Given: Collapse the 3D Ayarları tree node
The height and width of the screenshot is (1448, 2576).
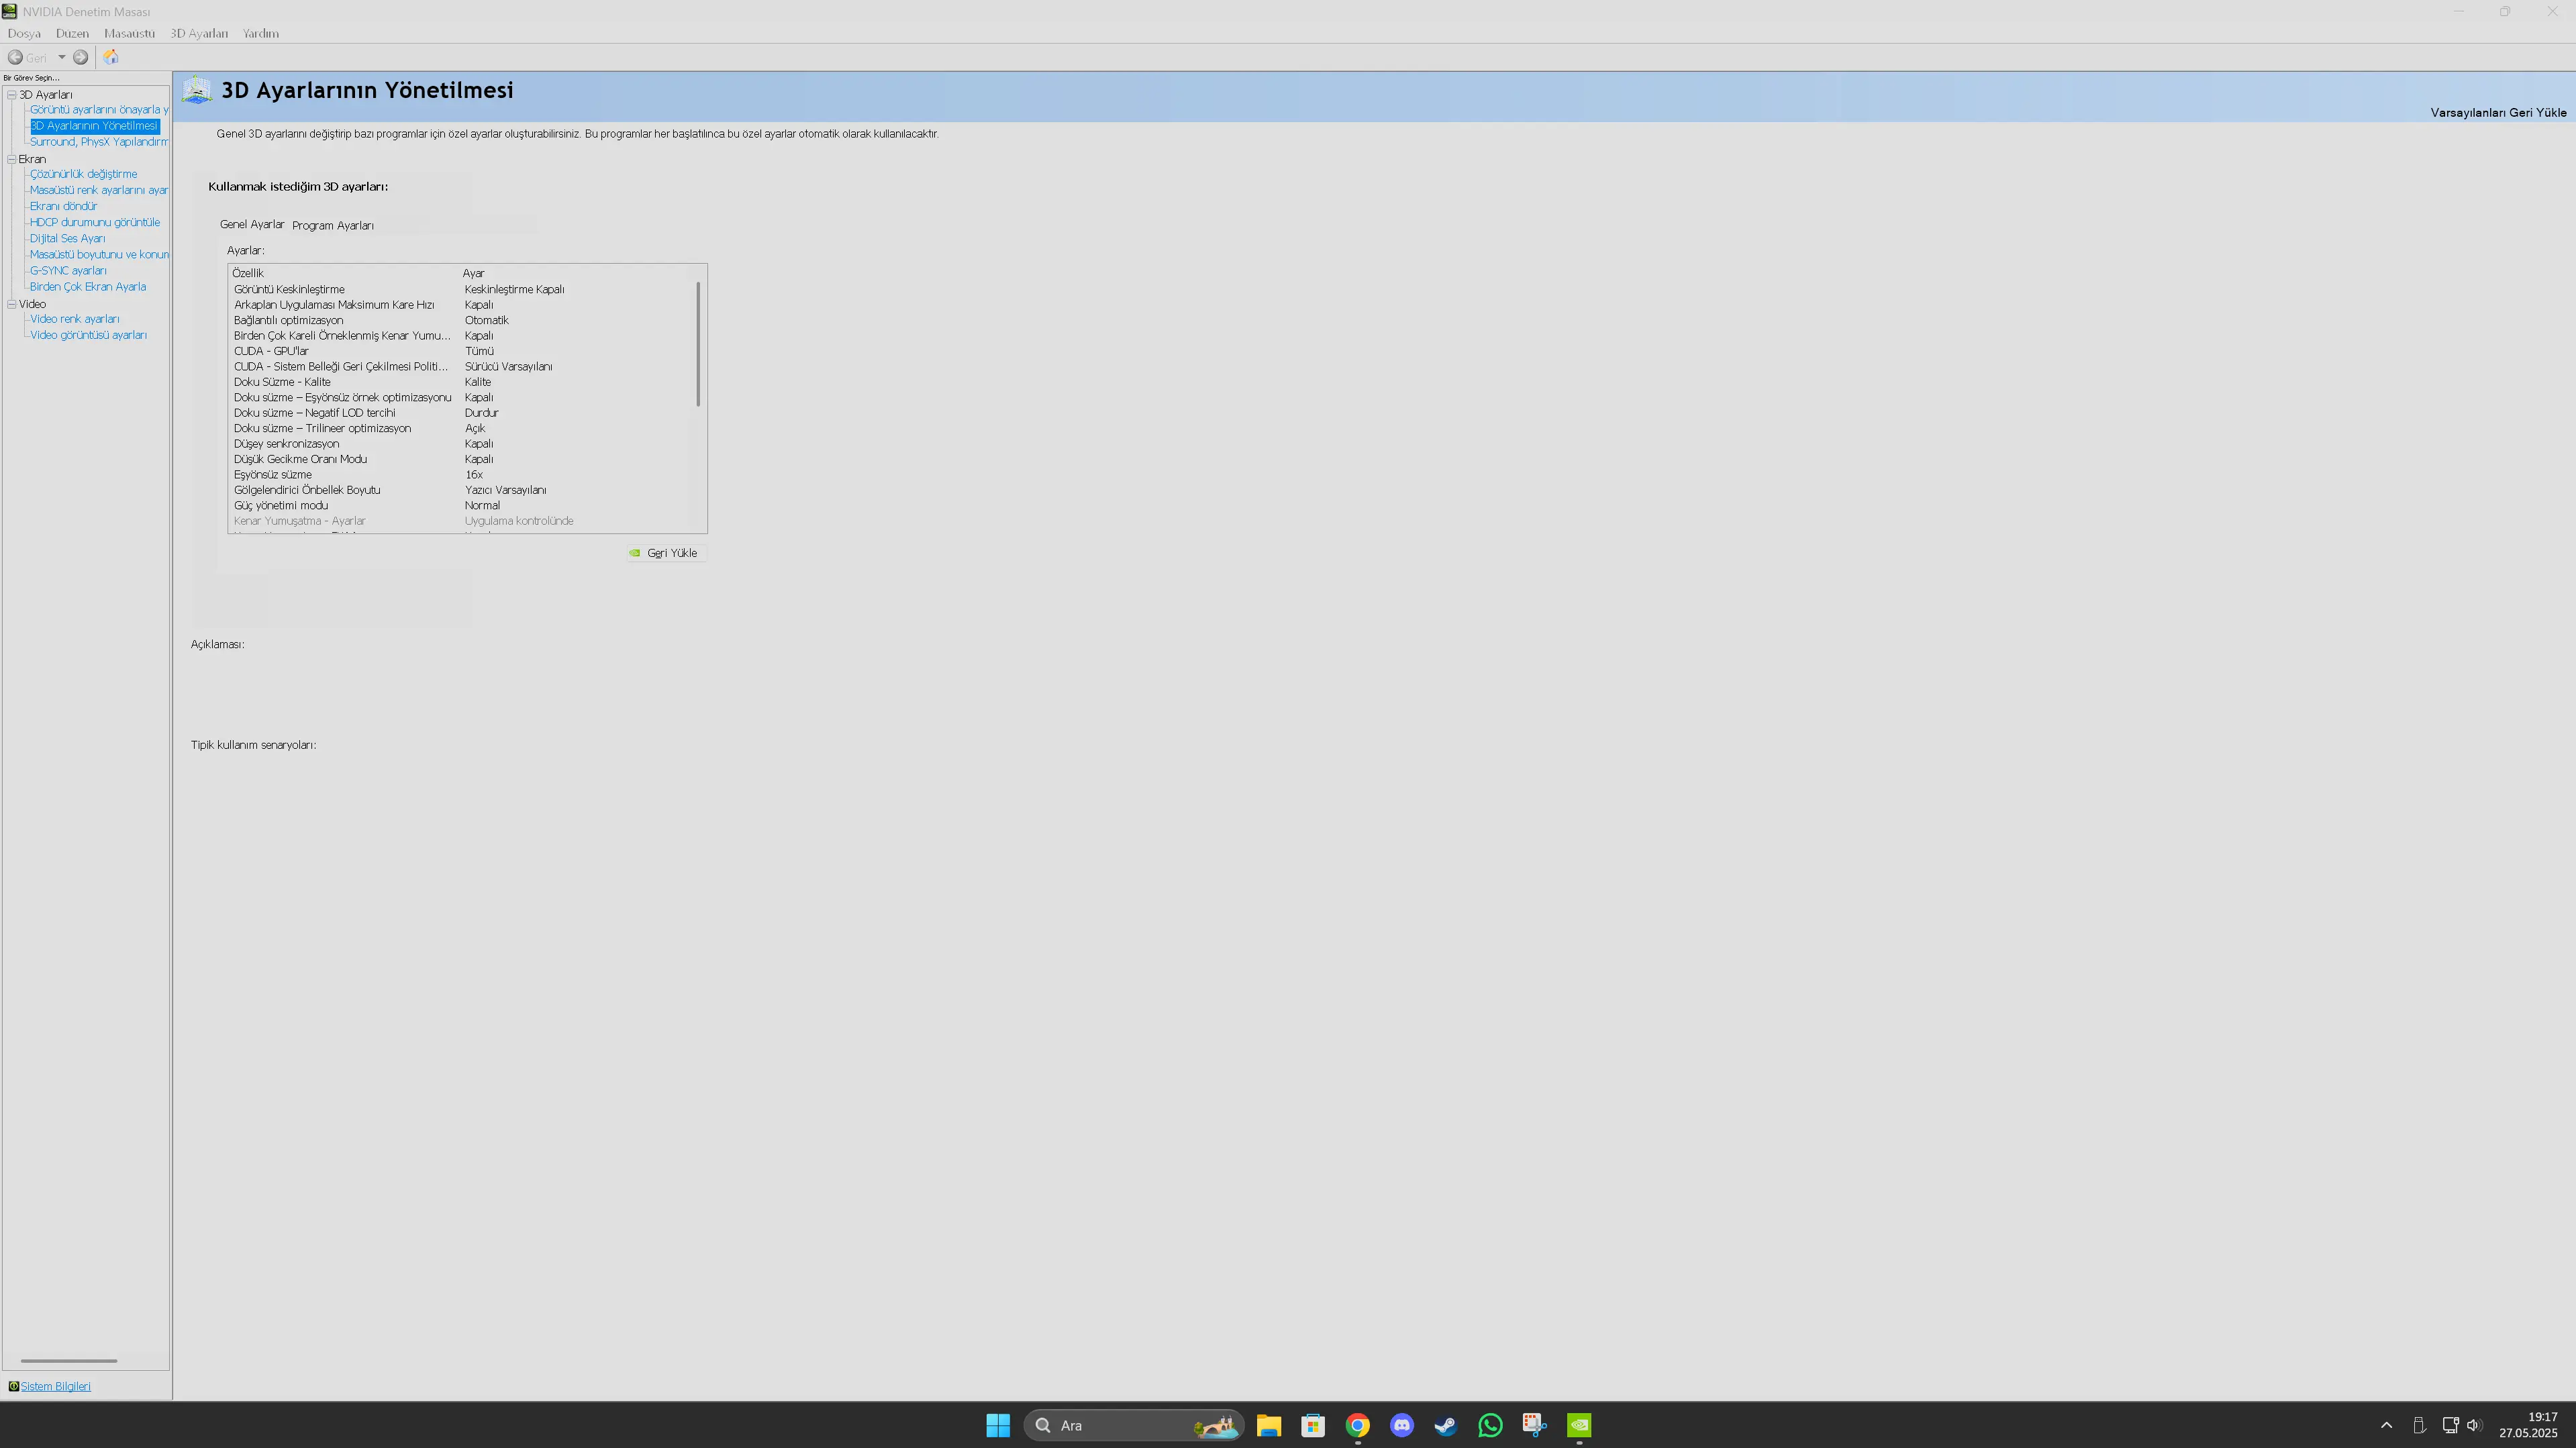Looking at the screenshot, I should click(x=12, y=95).
